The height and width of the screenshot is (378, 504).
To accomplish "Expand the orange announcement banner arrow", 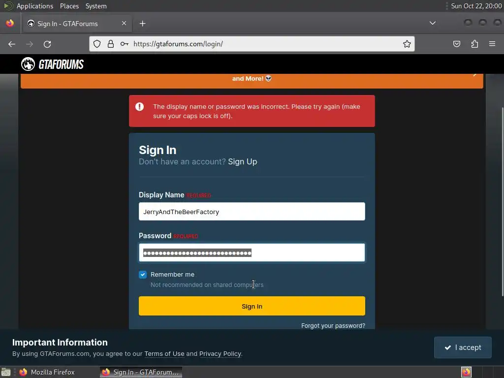I will [x=475, y=75].
